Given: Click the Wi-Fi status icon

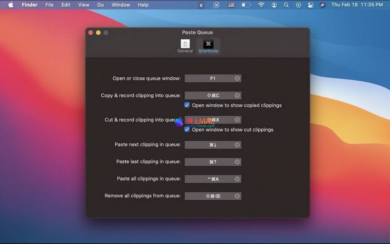Looking at the screenshot, I should (x=261, y=5).
